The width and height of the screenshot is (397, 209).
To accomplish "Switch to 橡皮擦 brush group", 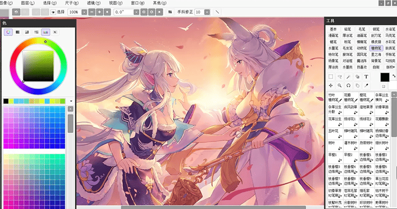I will 376,42.
